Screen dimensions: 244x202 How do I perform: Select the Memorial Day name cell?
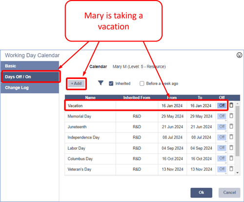(90, 116)
